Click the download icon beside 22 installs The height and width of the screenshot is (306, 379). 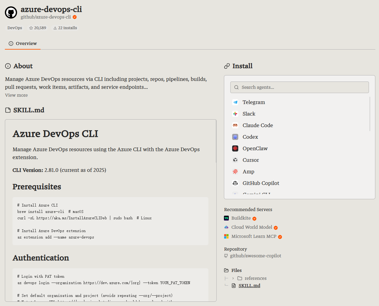coord(55,28)
